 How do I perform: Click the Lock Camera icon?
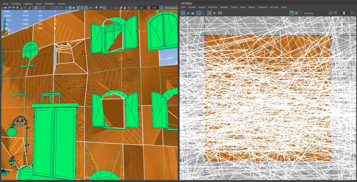(9, 8)
